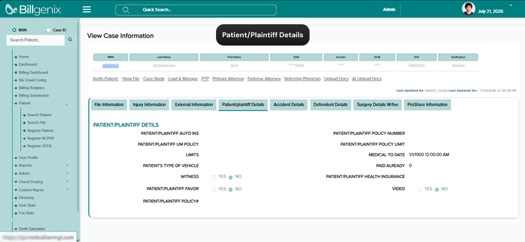
Task: Switch to Defendent Details tab
Action: 330,105
